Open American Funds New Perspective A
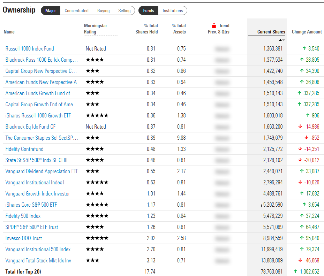 point(41,82)
